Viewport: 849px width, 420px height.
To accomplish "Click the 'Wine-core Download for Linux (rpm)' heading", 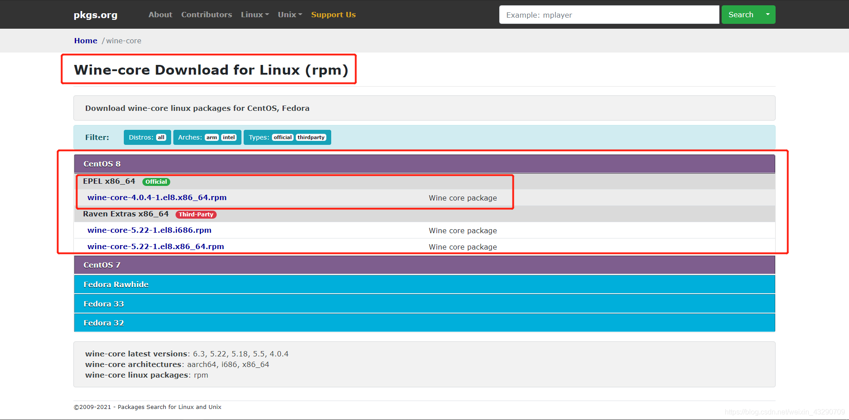I will click(211, 70).
